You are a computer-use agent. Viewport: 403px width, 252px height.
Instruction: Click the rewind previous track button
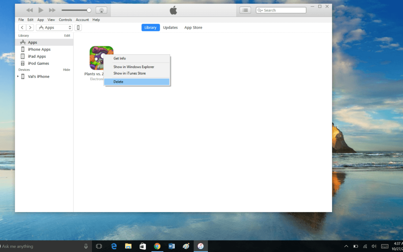coord(30,10)
